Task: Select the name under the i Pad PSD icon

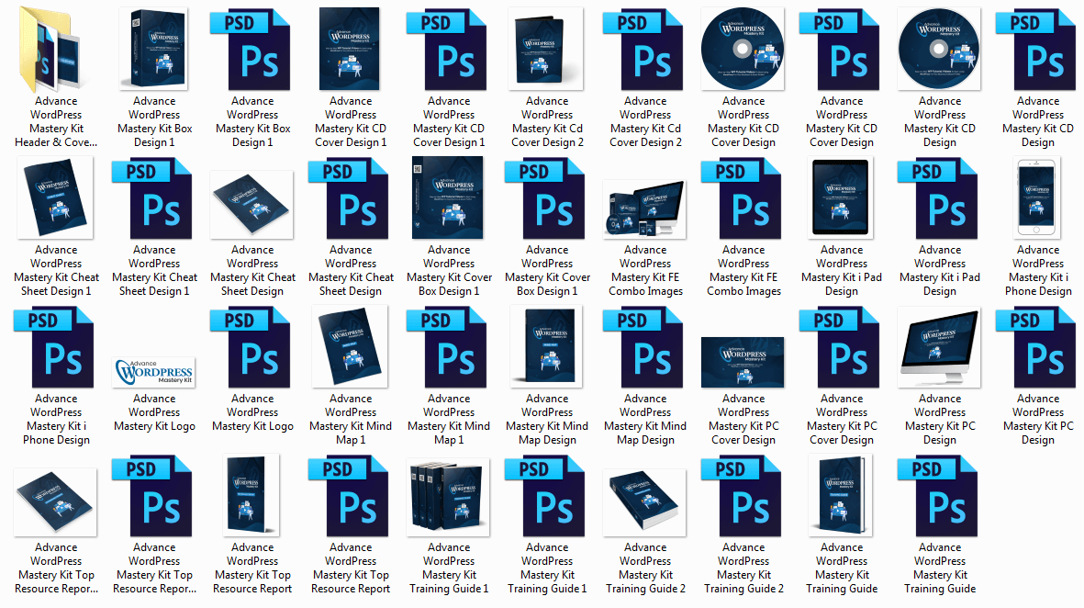Action: [x=940, y=270]
